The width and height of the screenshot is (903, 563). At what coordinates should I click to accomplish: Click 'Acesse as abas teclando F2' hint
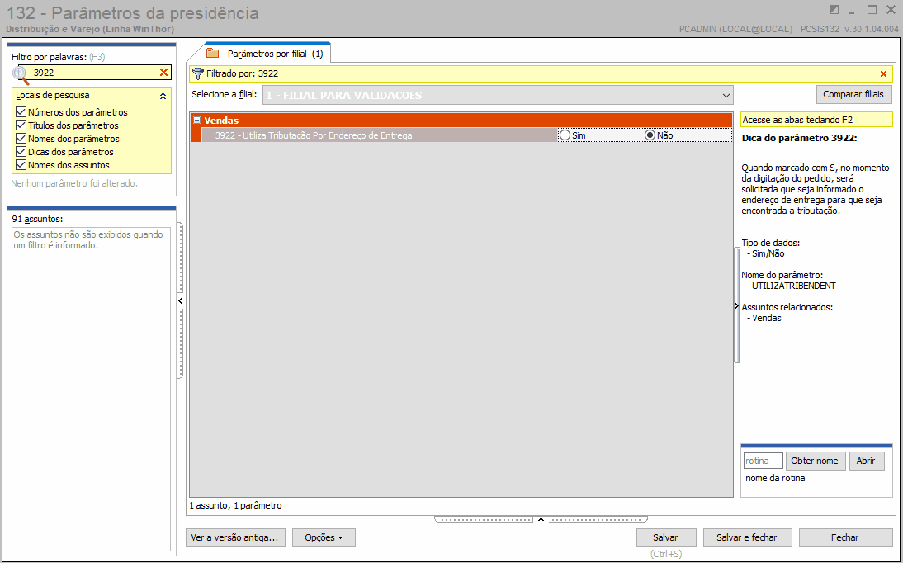[816, 120]
